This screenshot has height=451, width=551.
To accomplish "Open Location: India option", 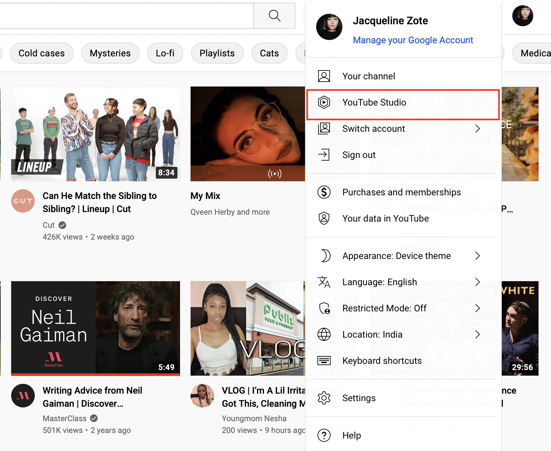I will pyautogui.click(x=403, y=334).
